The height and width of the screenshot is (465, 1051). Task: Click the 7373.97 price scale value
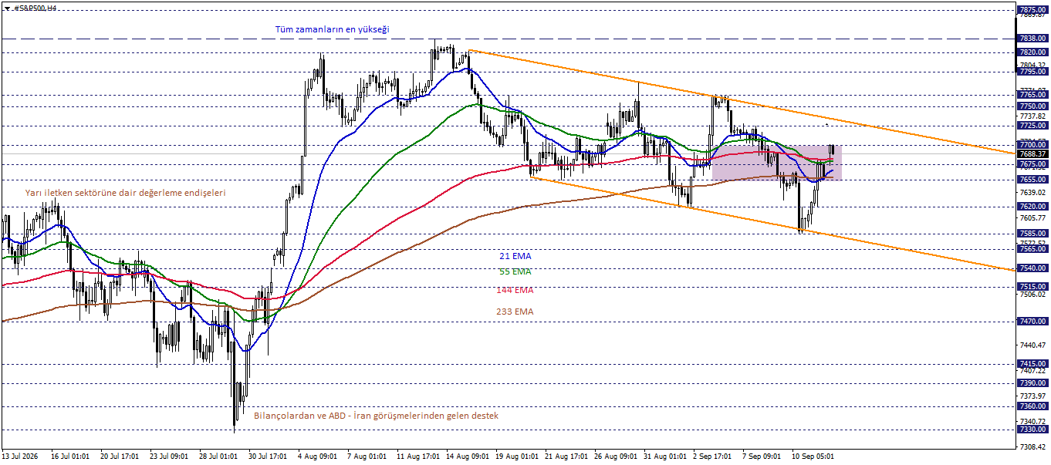pos(1032,396)
